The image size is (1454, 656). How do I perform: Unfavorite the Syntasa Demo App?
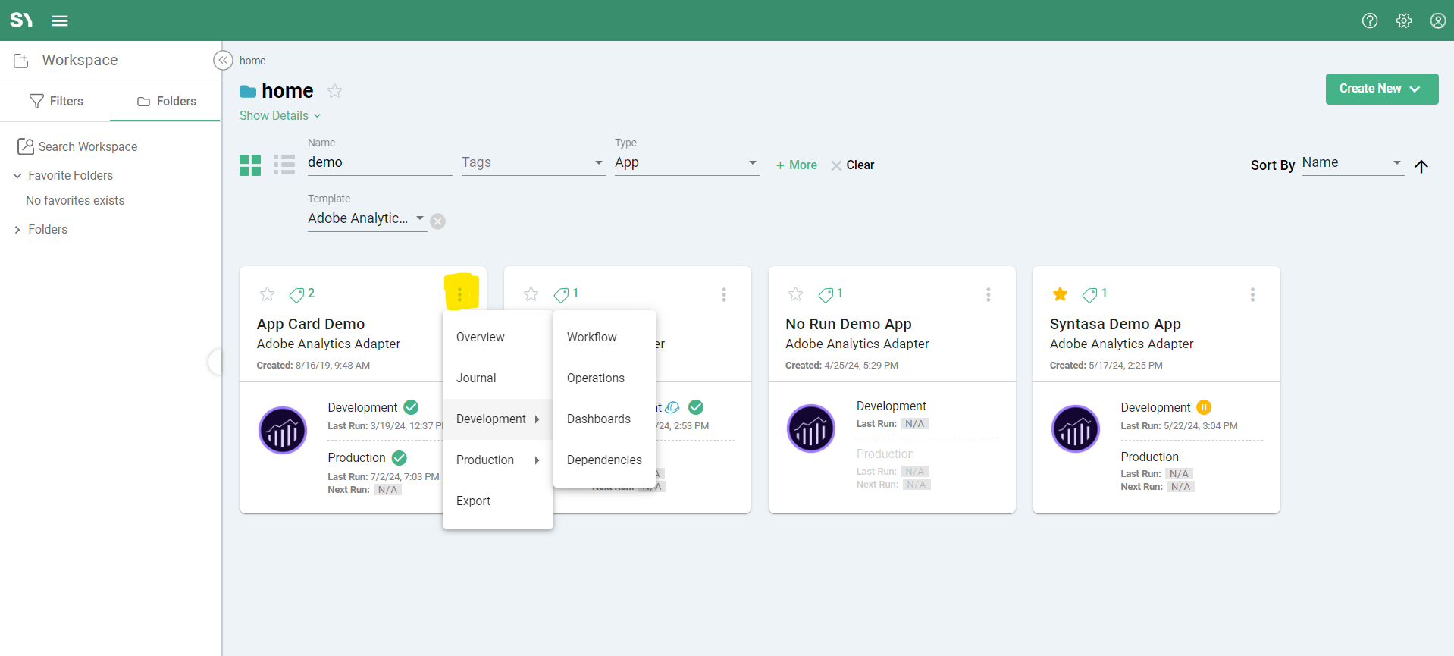(1060, 294)
